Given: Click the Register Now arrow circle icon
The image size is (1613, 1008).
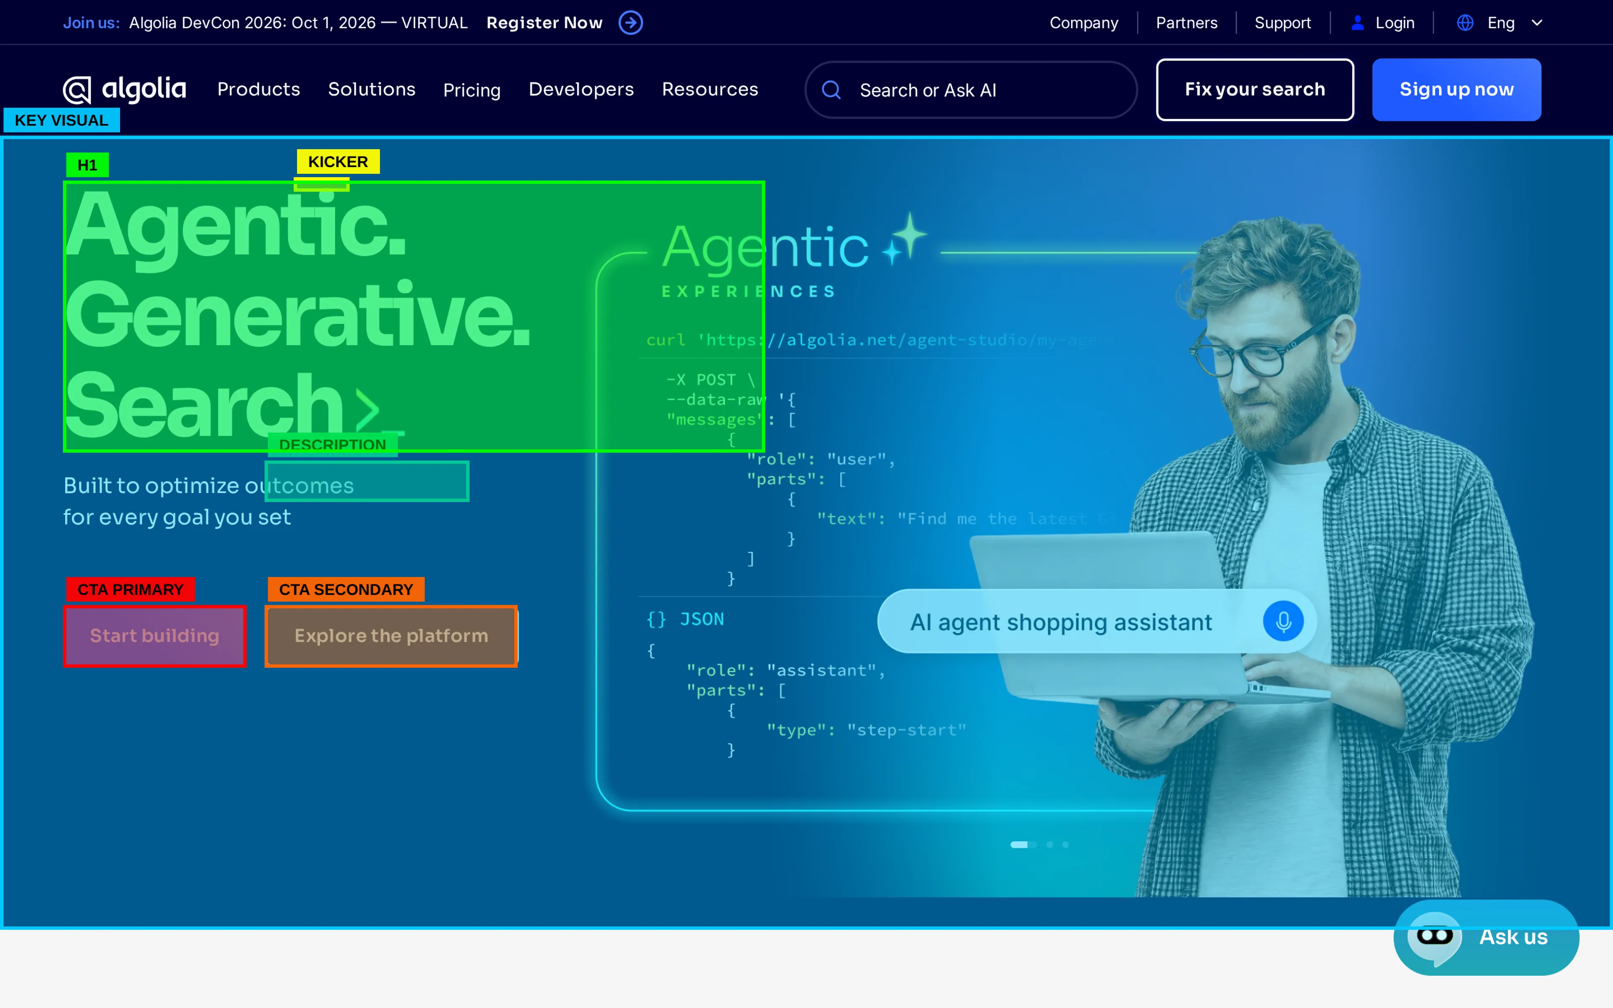Looking at the screenshot, I should [630, 23].
